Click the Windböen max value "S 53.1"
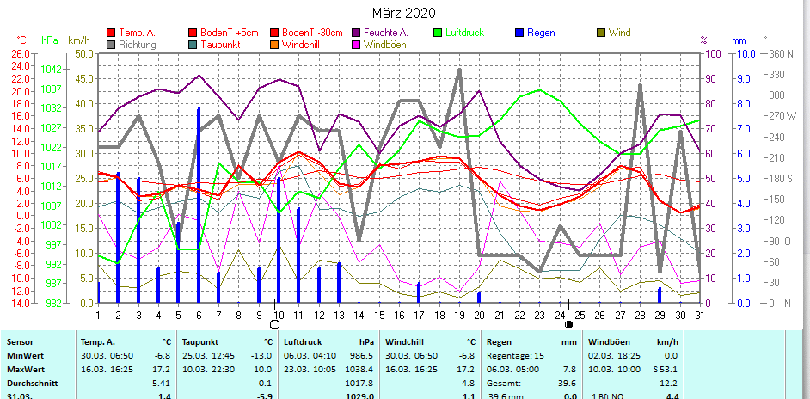810x399 pixels. click(x=666, y=370)
